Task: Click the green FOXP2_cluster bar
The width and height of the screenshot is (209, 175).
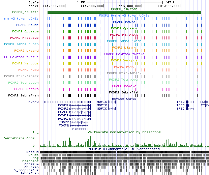Action: pos(124,12)
